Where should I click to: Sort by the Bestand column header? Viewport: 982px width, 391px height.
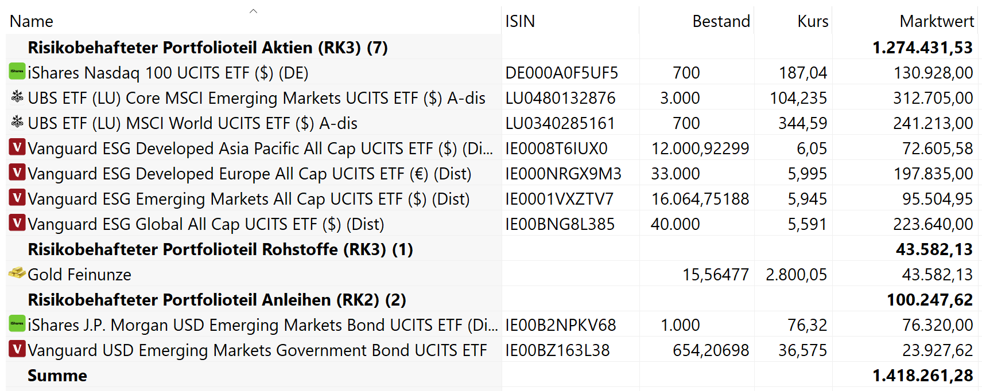(720, 21)
